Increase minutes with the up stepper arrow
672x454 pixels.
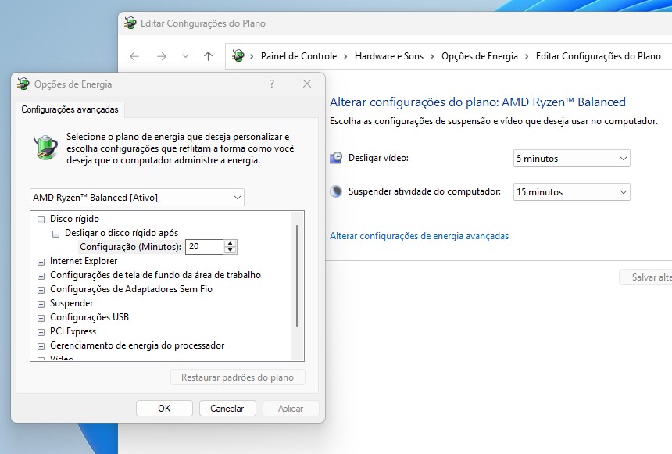[231, 243]
